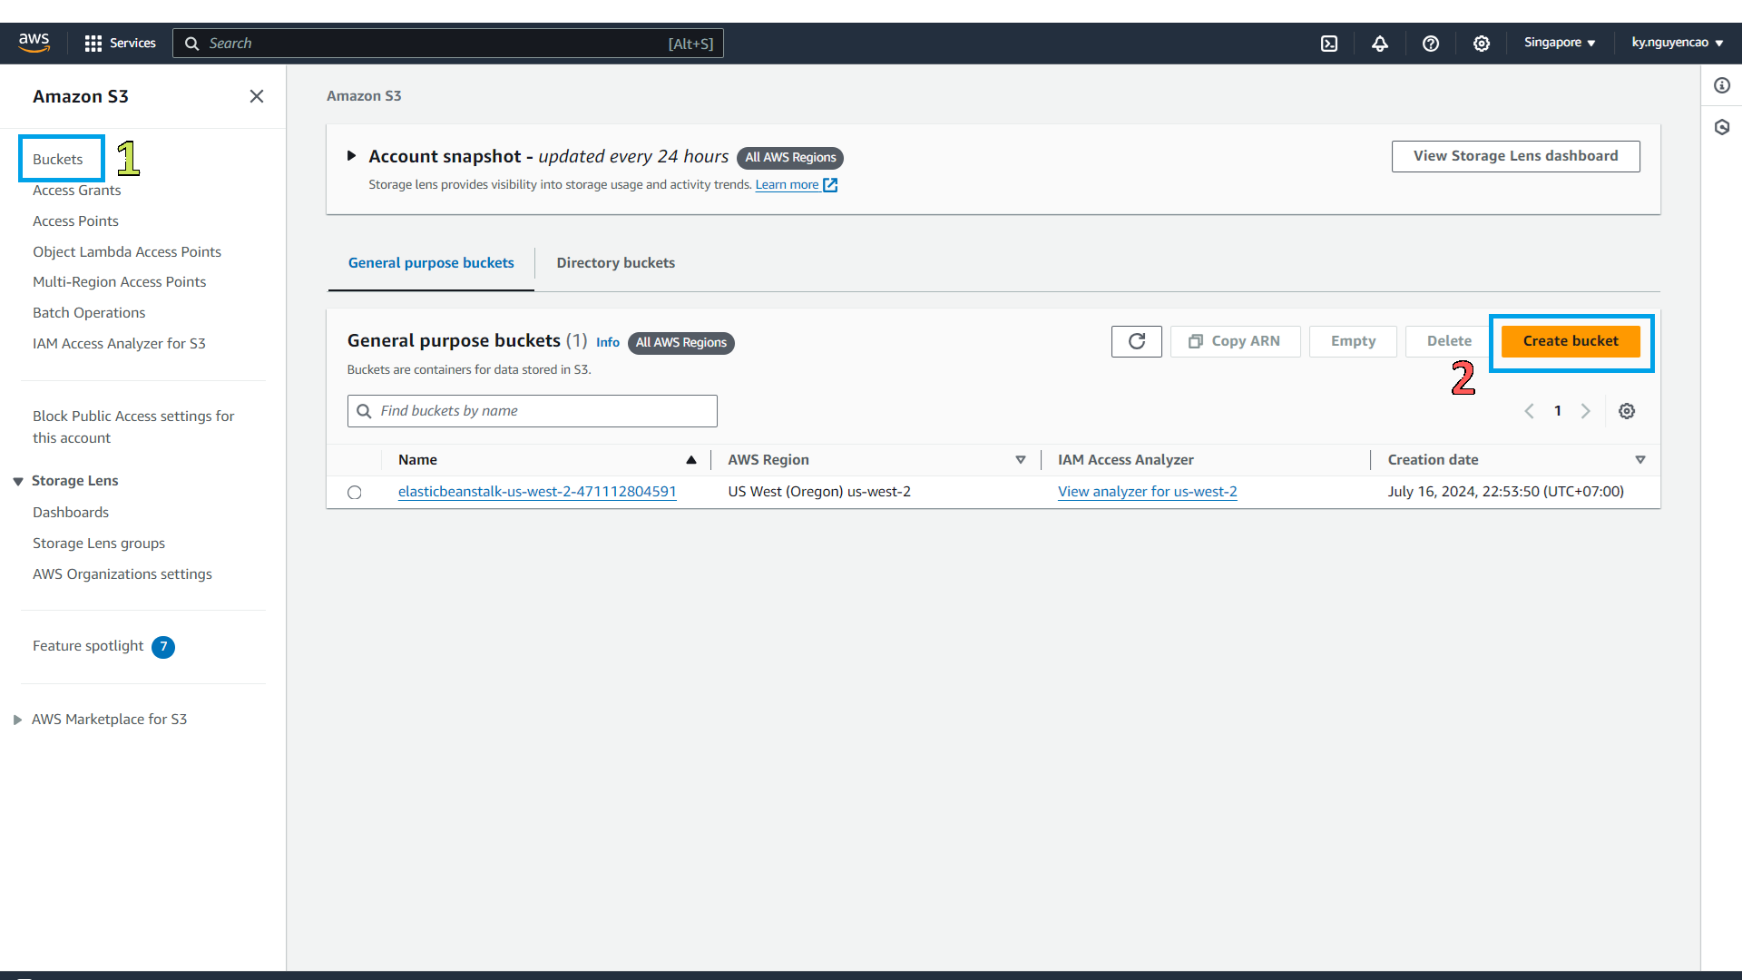1742x980 pixels.
Task: Click the AWS CloudShell terminal icon
Action: click(x=1329, y=43)
